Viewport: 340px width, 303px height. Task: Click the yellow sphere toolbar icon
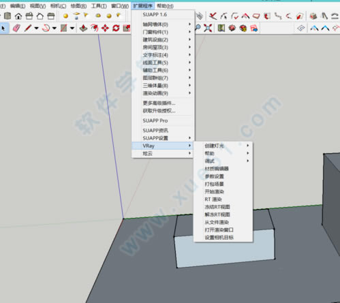[65, 16]
